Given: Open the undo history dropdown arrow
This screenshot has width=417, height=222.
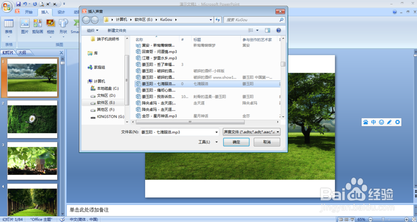Looking at the screenshot, I should point(29,4).
